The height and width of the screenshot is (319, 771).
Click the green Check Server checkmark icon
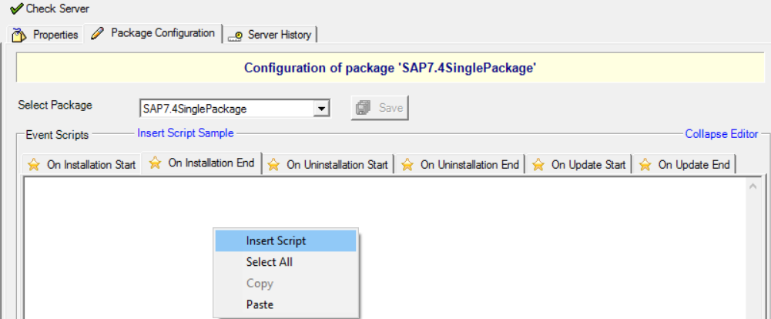pos(16,8)
